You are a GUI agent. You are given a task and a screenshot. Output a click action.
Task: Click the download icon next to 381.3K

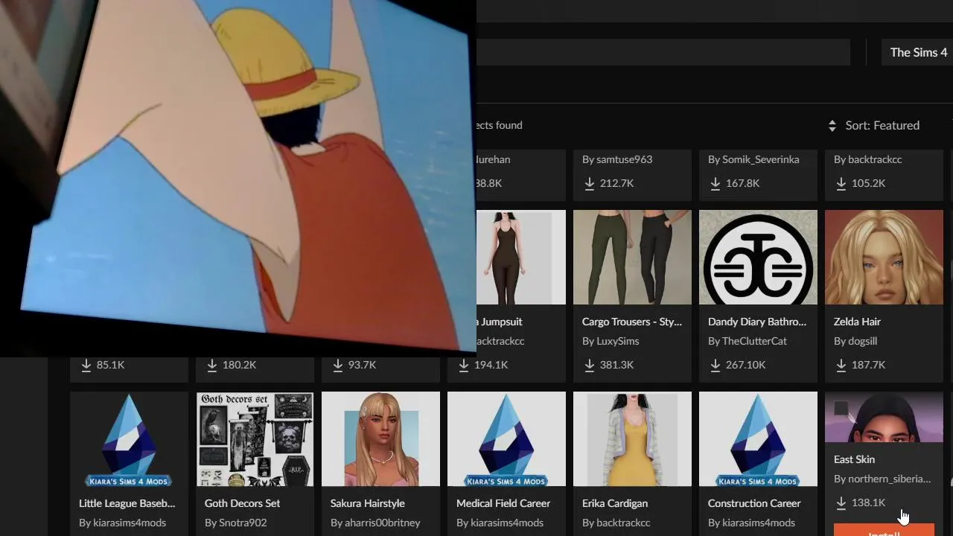(590, 365)
